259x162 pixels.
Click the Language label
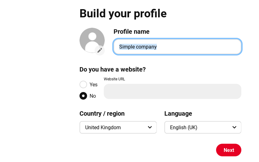178,113
